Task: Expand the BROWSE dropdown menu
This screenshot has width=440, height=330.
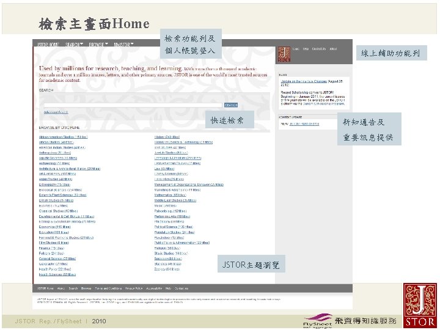Action: point(98,45)
